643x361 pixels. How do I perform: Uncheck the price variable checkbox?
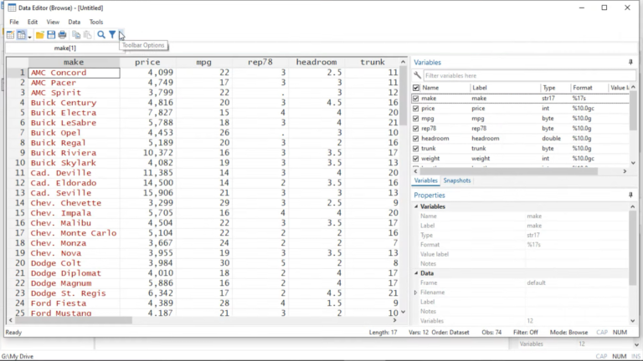point(416,109)
